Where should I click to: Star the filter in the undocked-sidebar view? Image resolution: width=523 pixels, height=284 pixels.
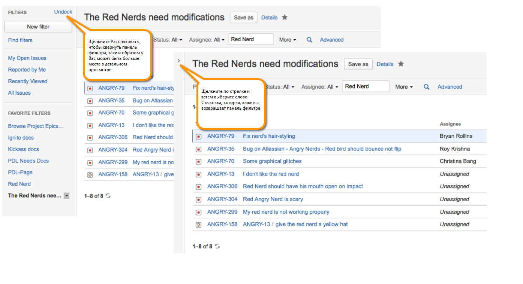pyautogui.click(x=401, y=64)
